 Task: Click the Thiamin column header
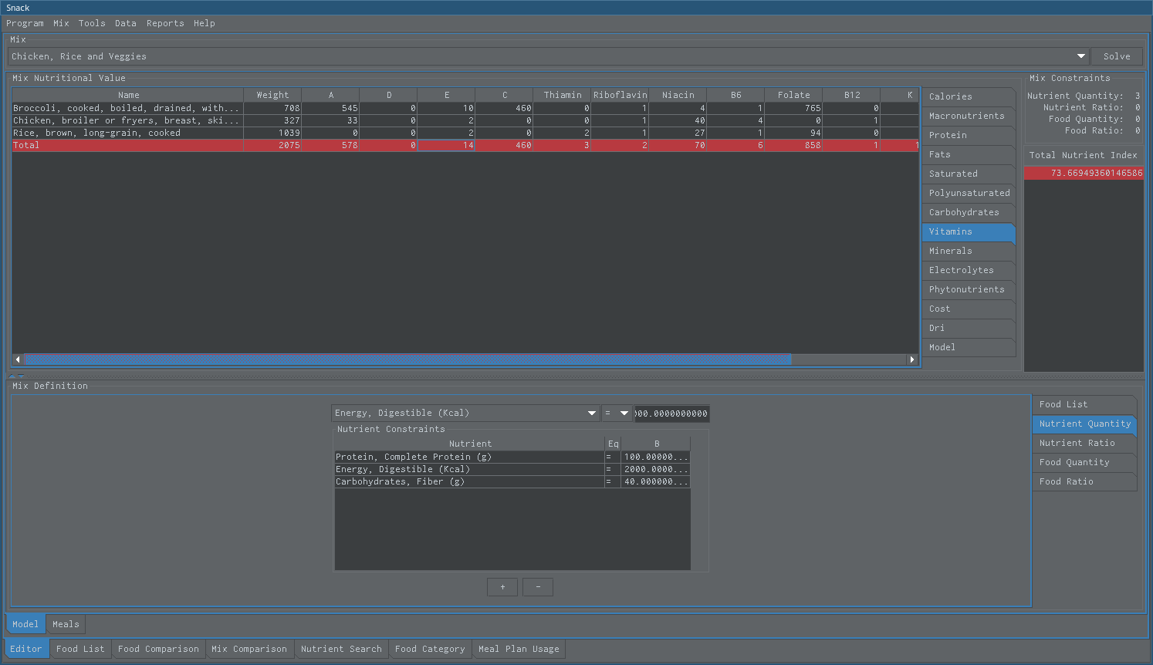(562, 95)
